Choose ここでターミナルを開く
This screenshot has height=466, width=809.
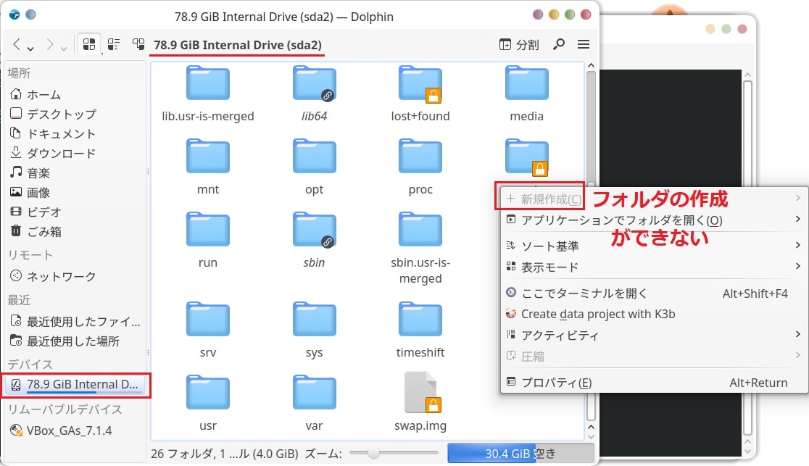(x=654, y=294)
